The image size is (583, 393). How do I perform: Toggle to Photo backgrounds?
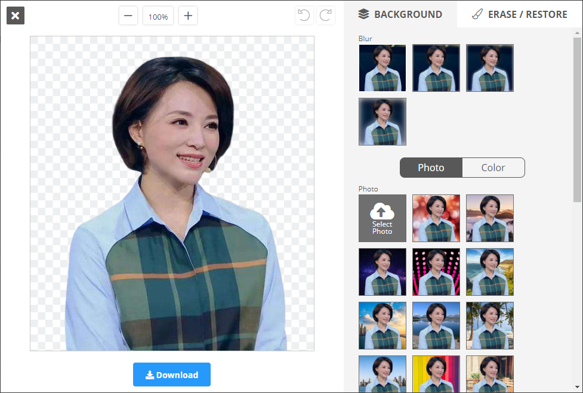pos(431,168)
